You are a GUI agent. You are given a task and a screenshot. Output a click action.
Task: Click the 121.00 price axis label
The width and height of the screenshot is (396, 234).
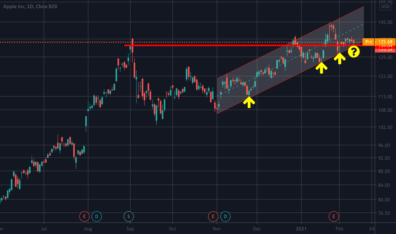click(x=385, y=77)
